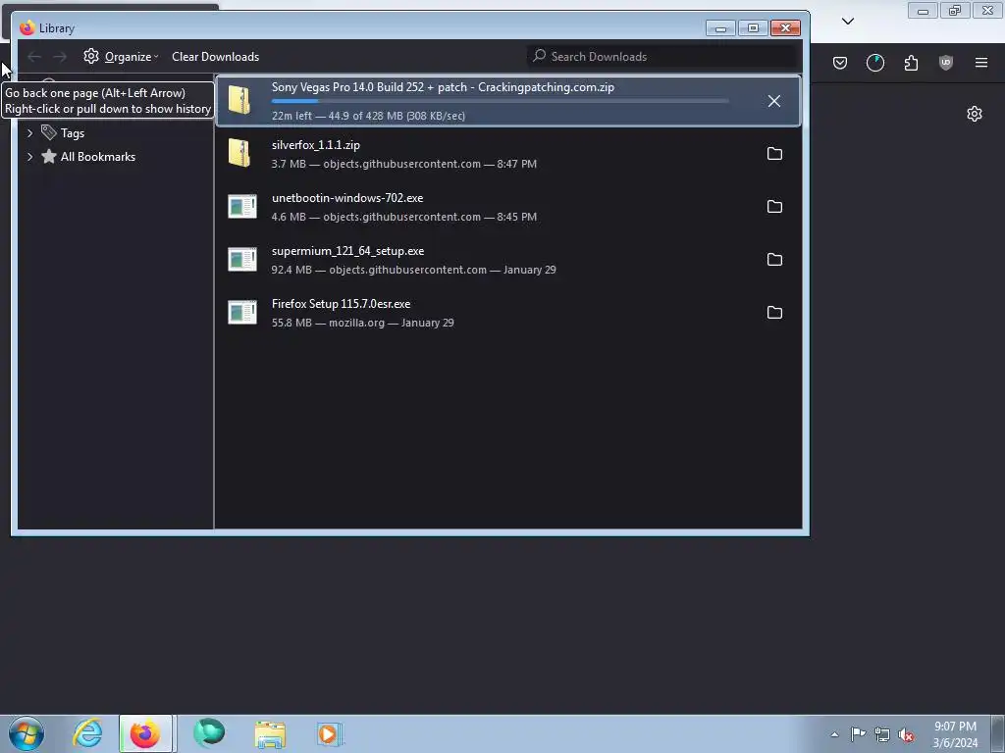Open the Windows Start menu
This screenshot has height=753, width=1005.
26,733
